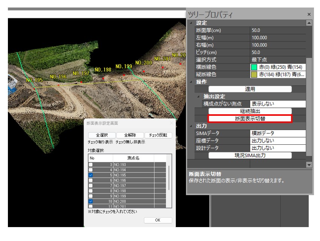Collapse the 設定 section
Image resolution: width=320 pixels, height=241 pixels.
point(192,23)
